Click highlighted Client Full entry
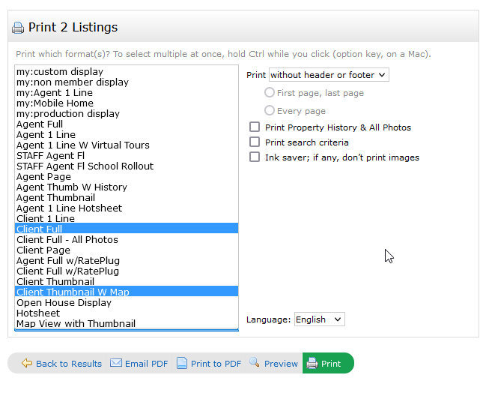Screen dimensions: 486x396 127,229
